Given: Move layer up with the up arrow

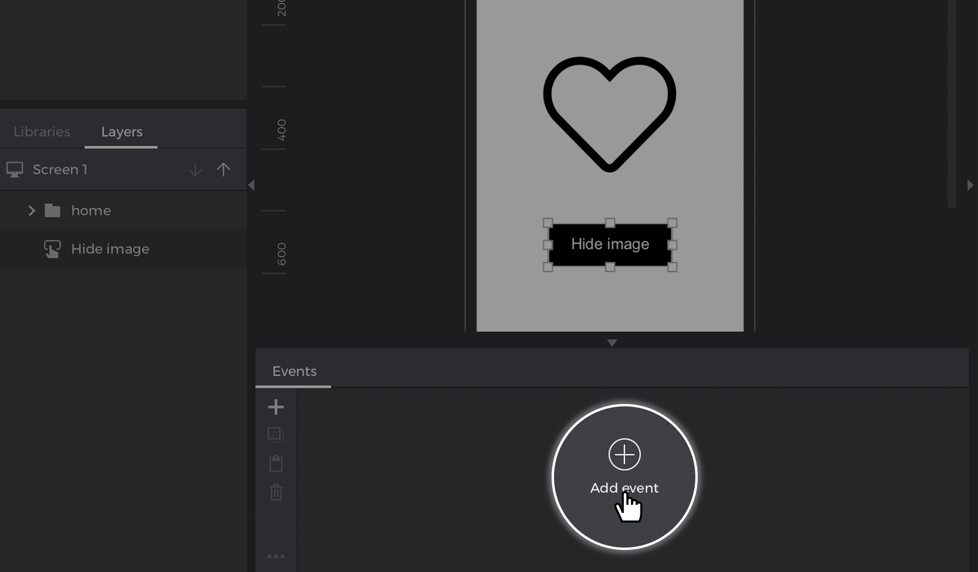Looking at the screenshot, I should point(223,170).
